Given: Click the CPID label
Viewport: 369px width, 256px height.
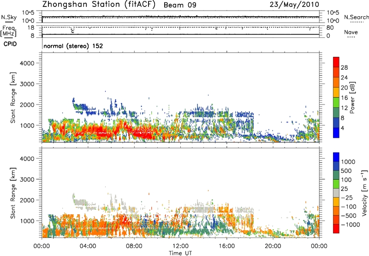Looking at the screenshot, I should pyautogui.click(x=10, y=44).
